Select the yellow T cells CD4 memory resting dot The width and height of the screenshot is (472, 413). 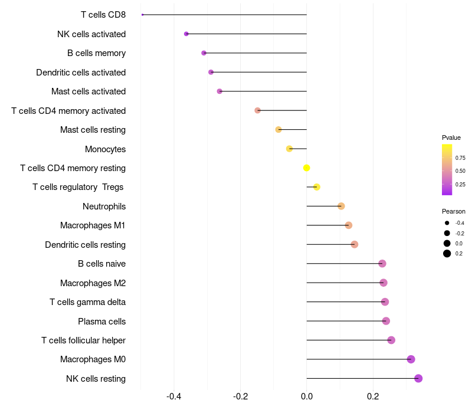pyautogui.click(x=306, y=168)
